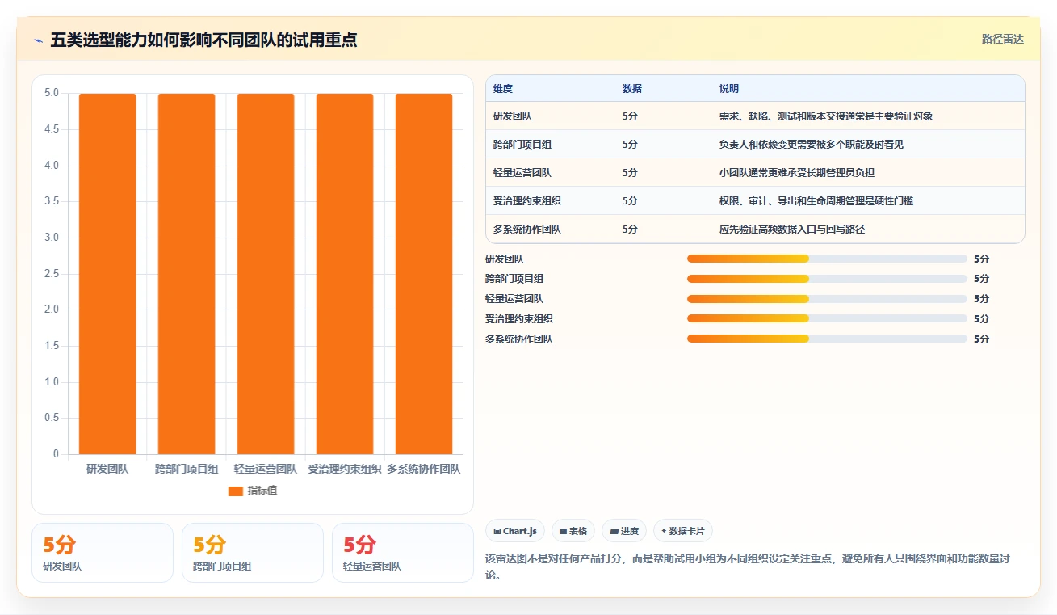Click the 轻量运营团队 progress bar

coord(827,299)
